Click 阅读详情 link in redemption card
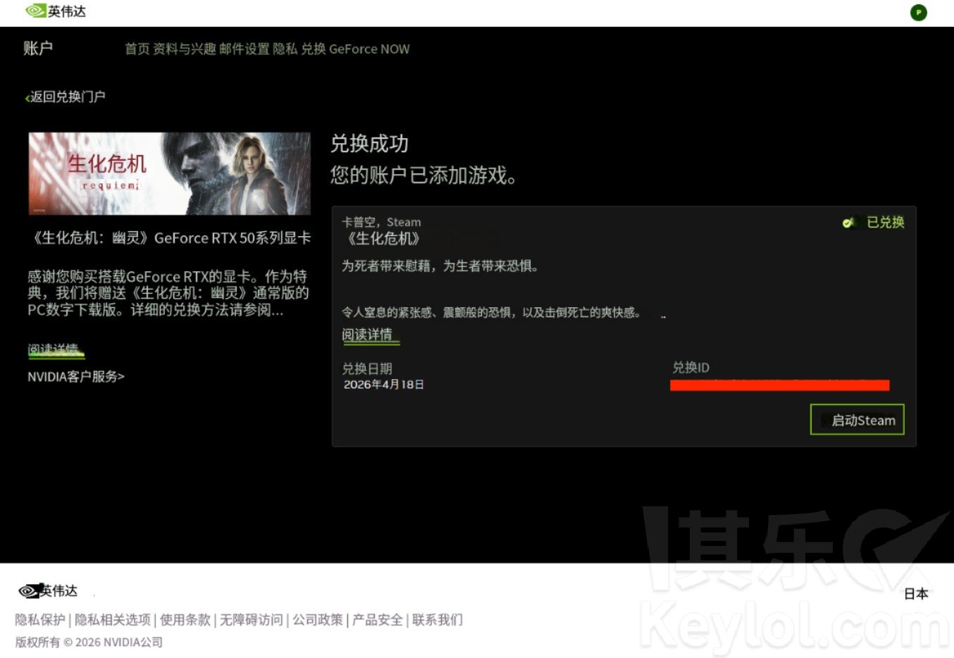This screenshot has height=658, width=954. coord(367,335)
